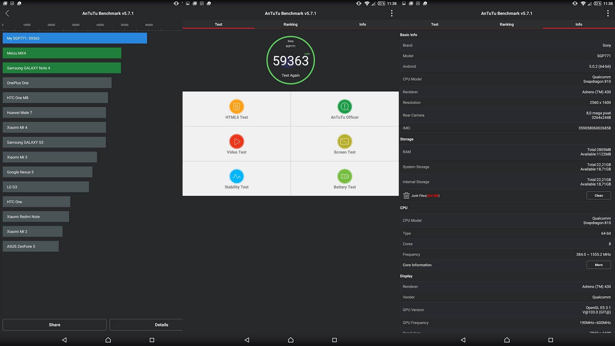Tap Test Again inside the score circle
This screenshot has width=615, height=346.
click(290, 75)
